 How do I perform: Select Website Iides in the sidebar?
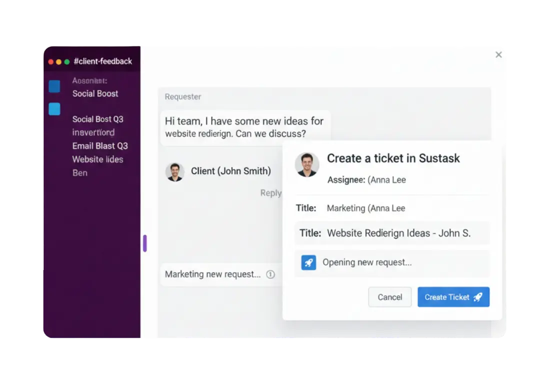pos(97,159)
